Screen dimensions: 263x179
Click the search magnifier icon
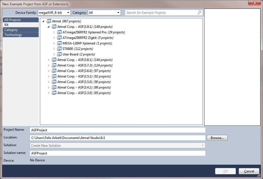(199, 12)
